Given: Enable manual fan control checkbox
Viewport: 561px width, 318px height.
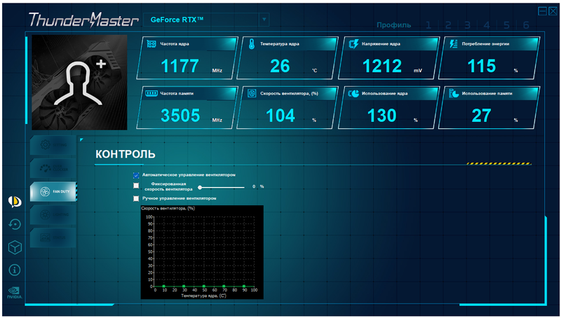Looking at the screenshot, I should [136, 198].
